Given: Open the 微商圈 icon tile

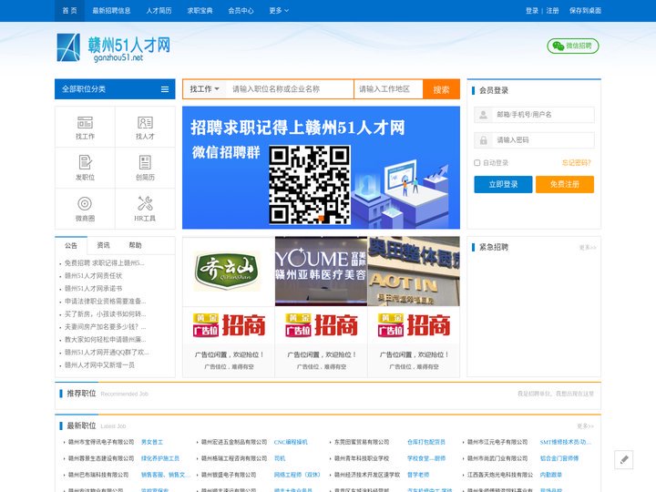Looking at the screenshot, I should pos(85,209).
